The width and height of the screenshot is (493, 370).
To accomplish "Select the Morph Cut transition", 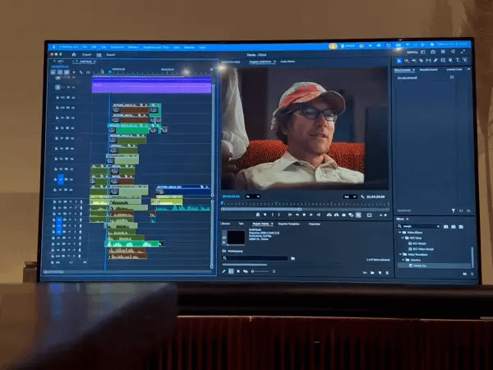I will tap(419, 266).
